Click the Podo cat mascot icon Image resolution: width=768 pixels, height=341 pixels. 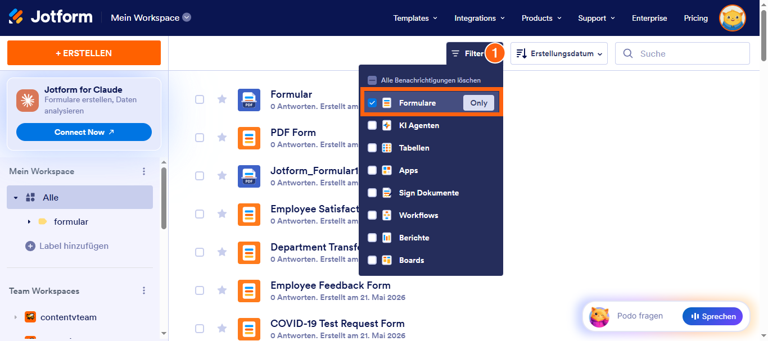tap(599, 317)
